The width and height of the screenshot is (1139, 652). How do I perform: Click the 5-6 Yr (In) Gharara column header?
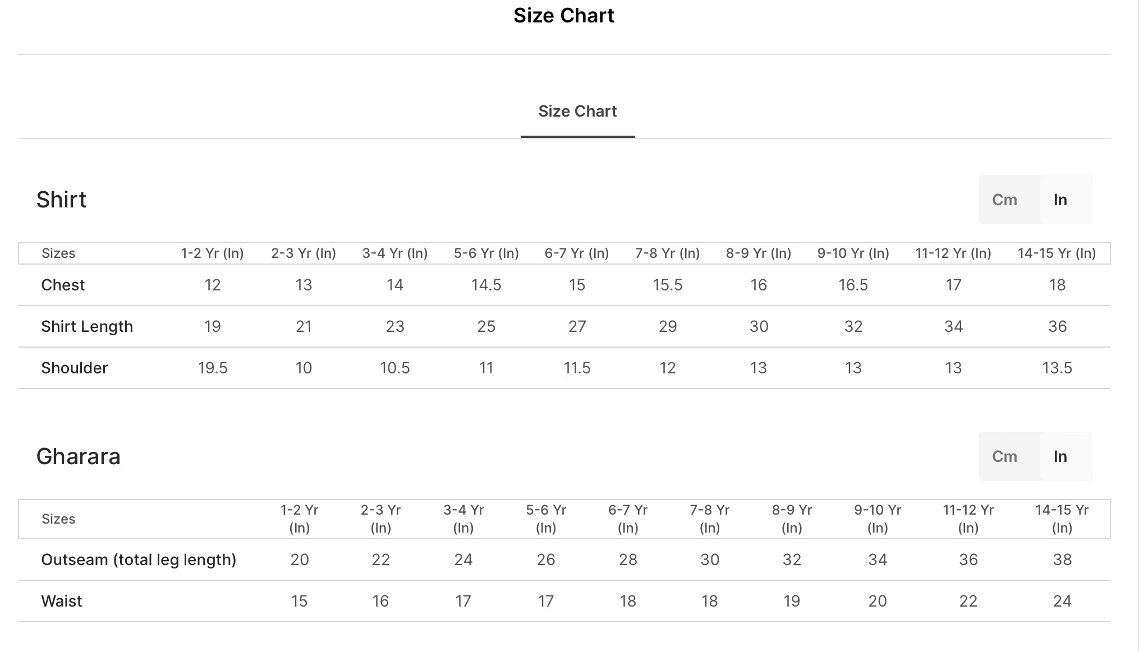click(546, 519)
